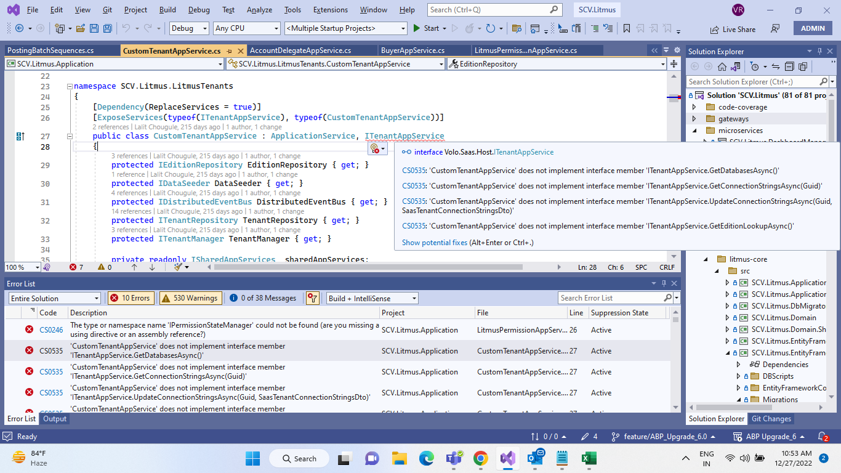Viewport: 841px width, 473px height.
Task: Toggle the 530 Warnings filter
Action: pyautogui.click(x=191, y=298)
